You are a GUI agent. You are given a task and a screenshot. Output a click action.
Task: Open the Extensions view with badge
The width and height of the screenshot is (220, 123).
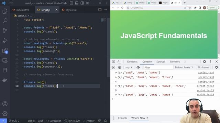pyautogui.click(x=5, y=51)
